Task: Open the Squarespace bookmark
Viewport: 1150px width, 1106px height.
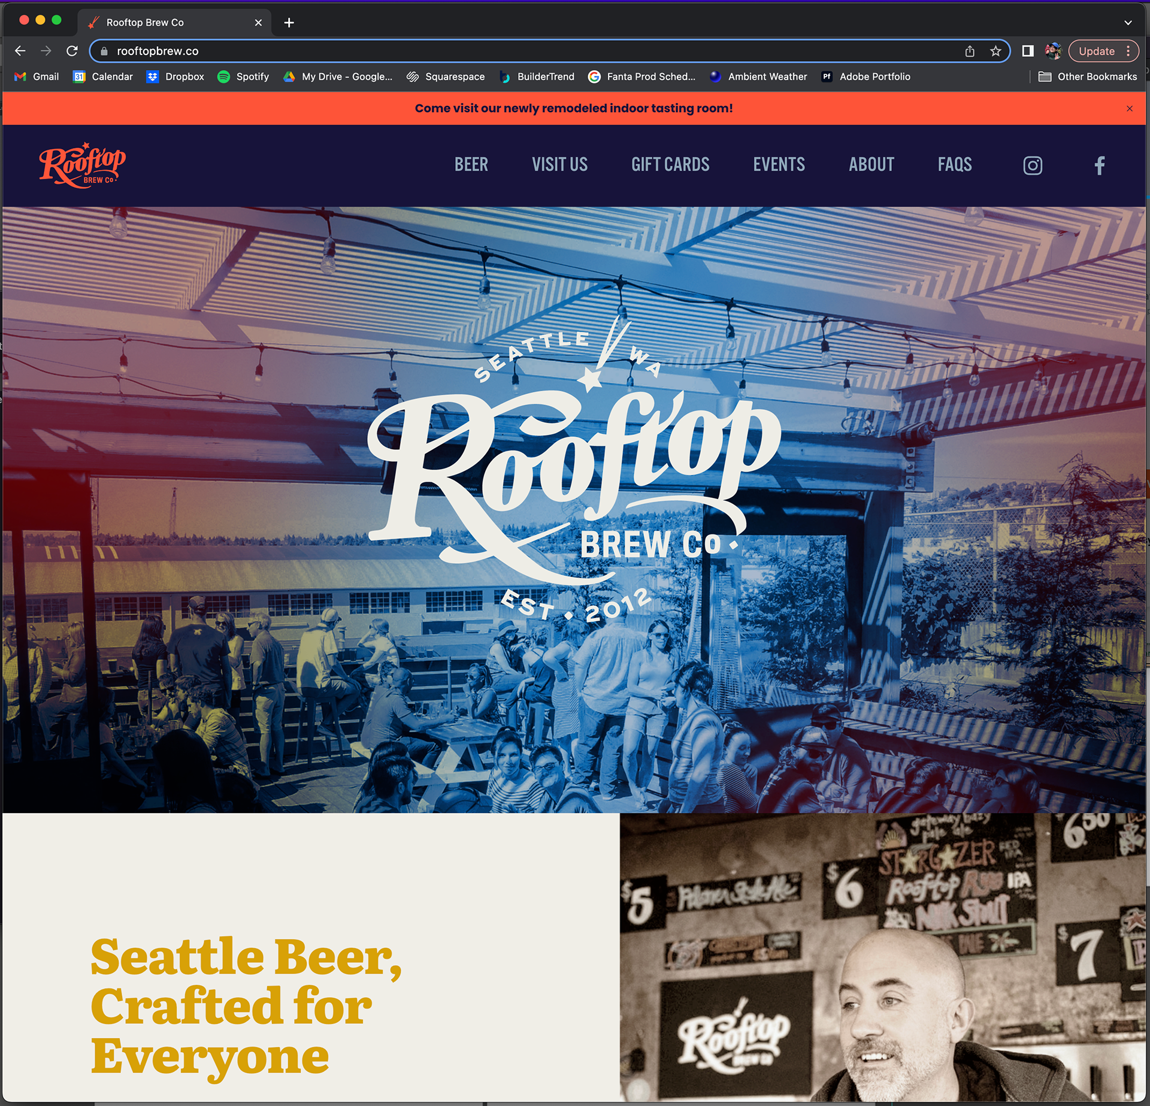Action: [x=446, y=77]
